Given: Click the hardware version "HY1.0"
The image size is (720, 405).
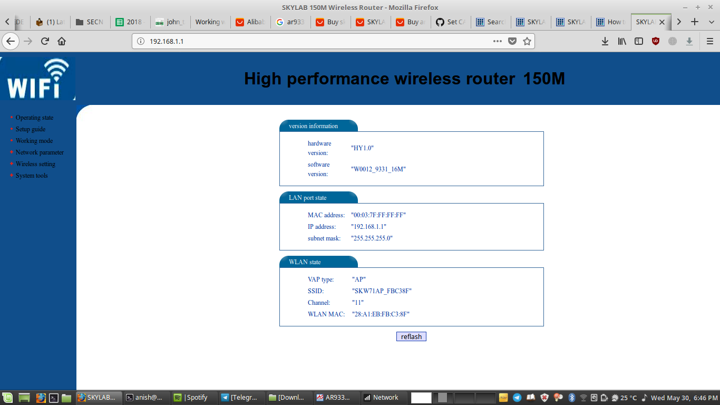Looking at the screenshot, I should (x=362, y=148).
